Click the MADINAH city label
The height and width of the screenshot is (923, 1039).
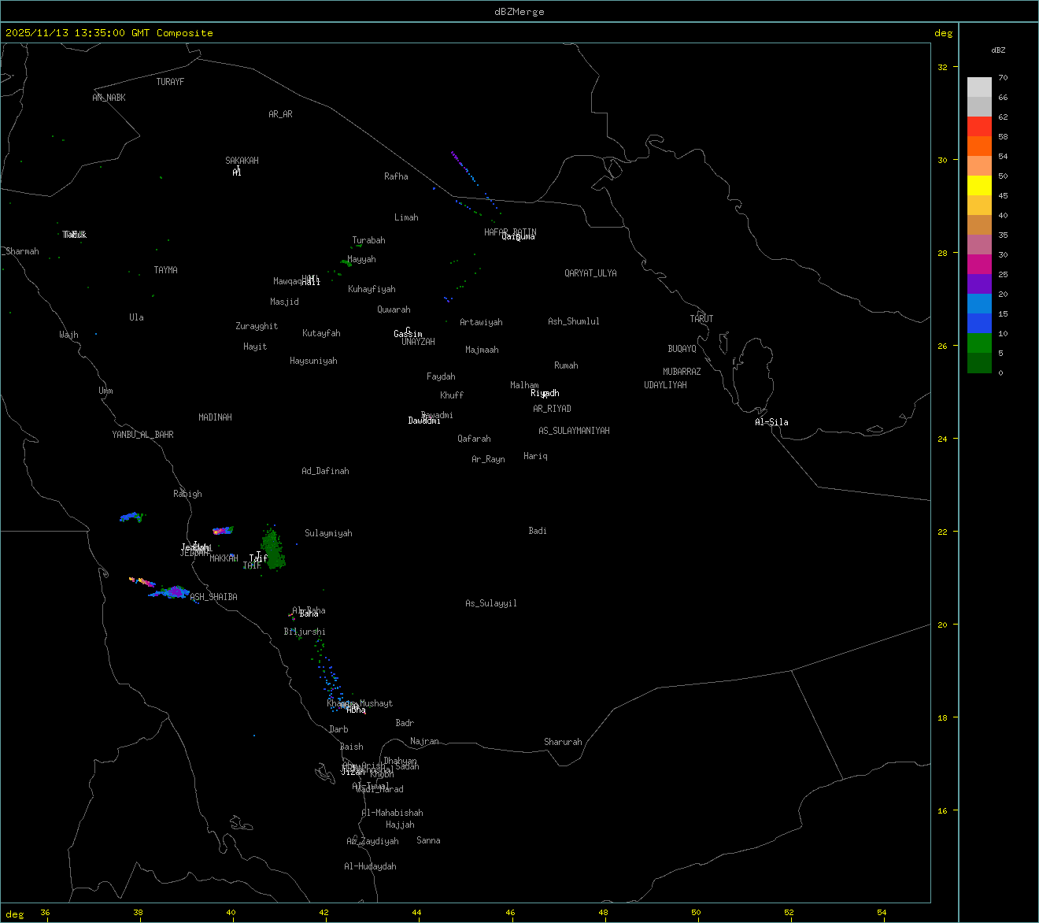point(215,417)
